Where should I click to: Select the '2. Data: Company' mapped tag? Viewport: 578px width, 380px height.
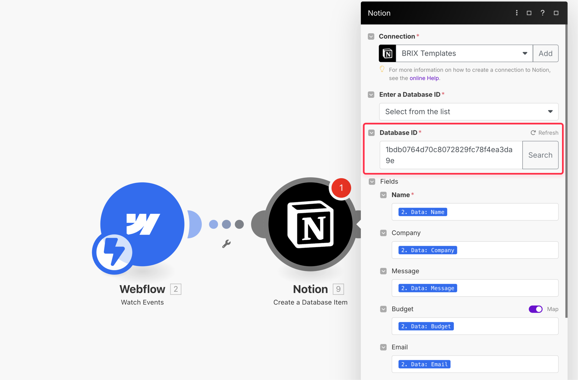[428, 250]
